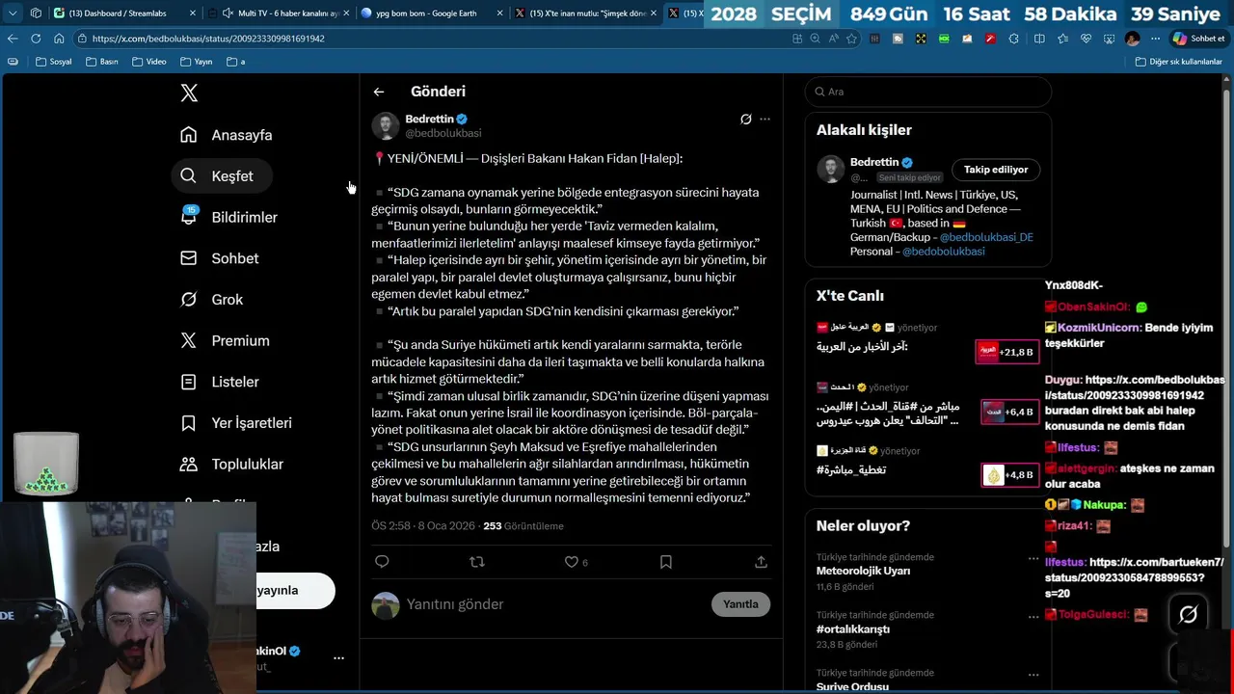Reload the page
This screenshot has width=1234, height=694.
[x=36, y=39]
